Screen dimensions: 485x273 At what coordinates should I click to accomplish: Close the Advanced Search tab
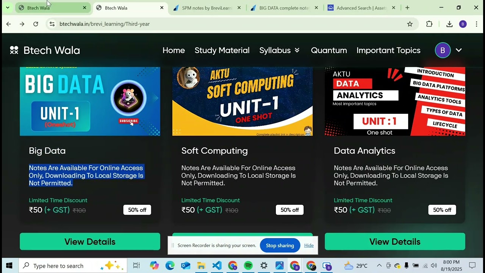394,8
